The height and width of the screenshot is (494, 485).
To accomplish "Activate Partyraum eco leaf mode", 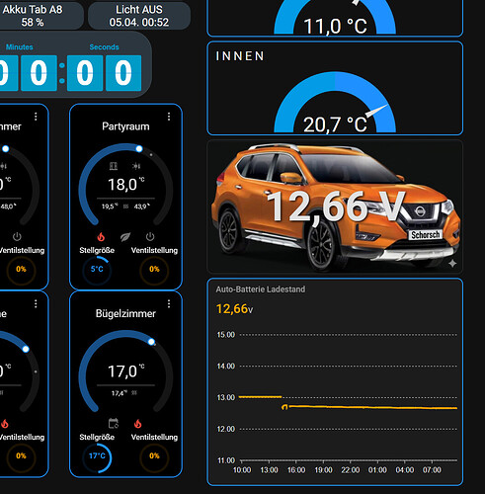I will coord(125,237).
